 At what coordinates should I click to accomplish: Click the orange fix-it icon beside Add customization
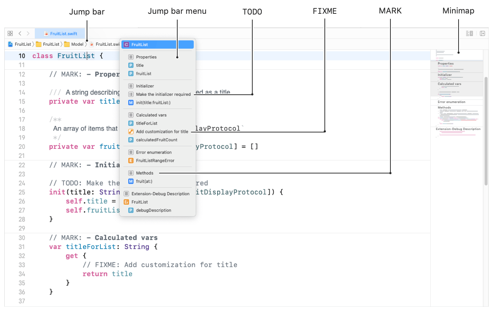131,131
